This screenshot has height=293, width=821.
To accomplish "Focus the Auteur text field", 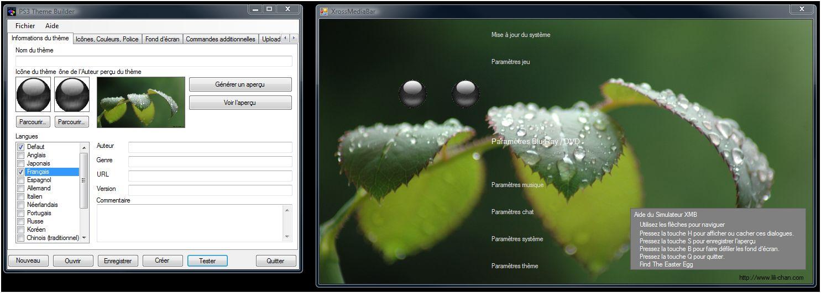I will tap(210, 147).
